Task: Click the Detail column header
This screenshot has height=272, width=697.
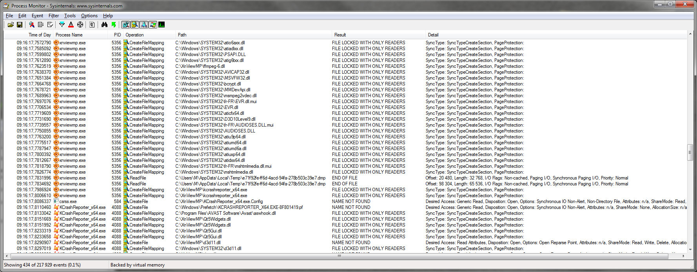Action: coord(556,35)
